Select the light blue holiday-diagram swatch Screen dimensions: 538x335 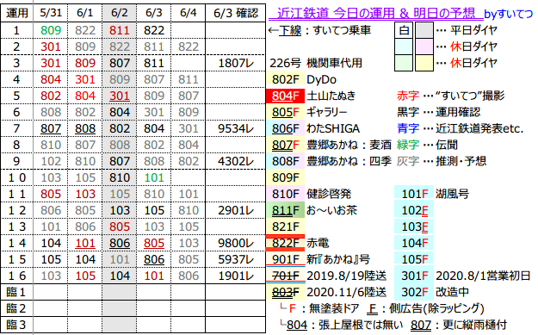404,47
